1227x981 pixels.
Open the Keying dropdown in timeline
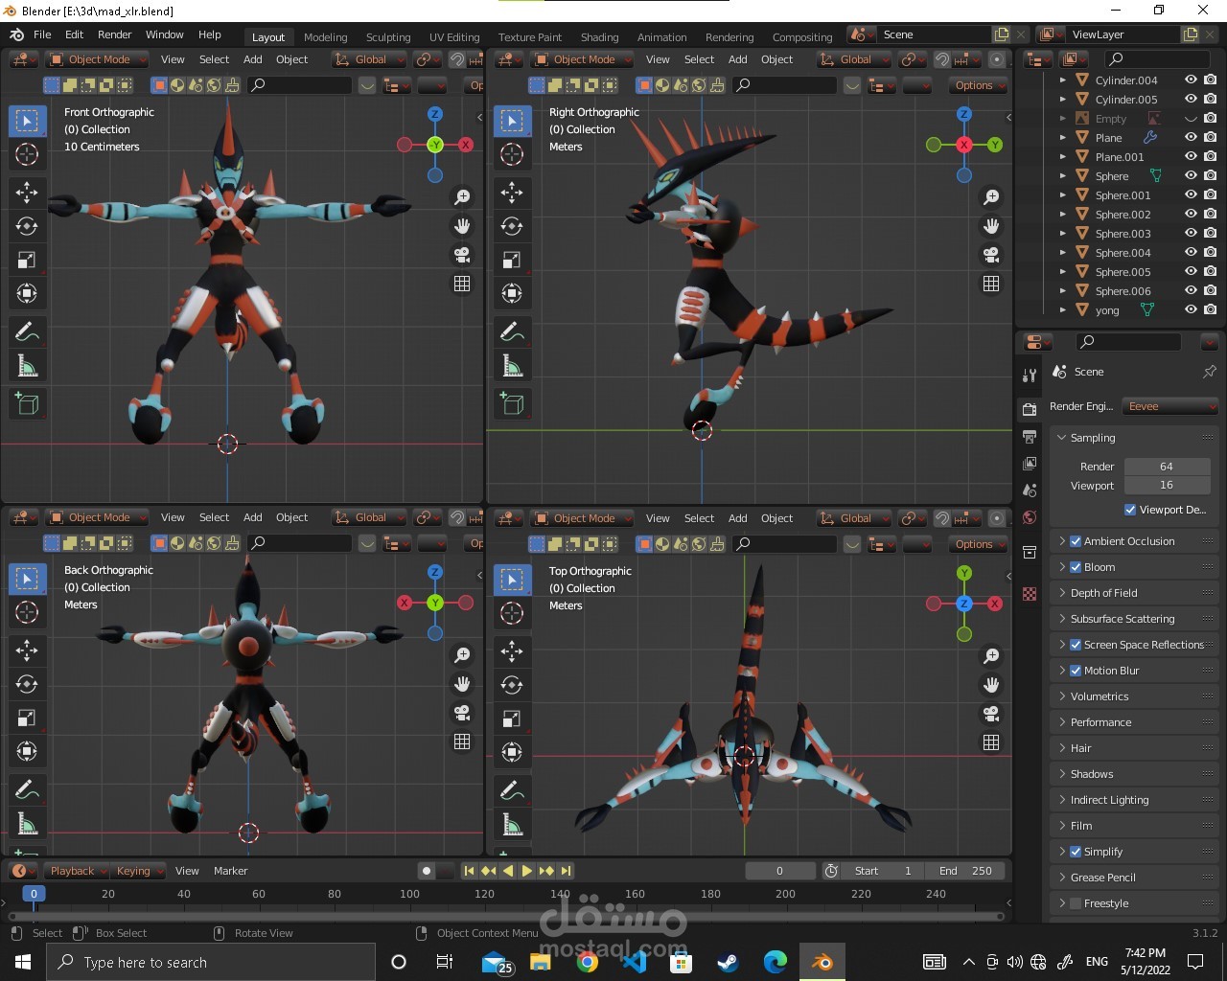pos(139,871)
